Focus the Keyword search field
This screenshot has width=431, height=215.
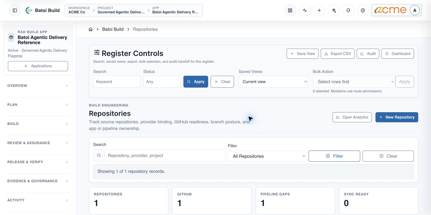tap(117, 82)
